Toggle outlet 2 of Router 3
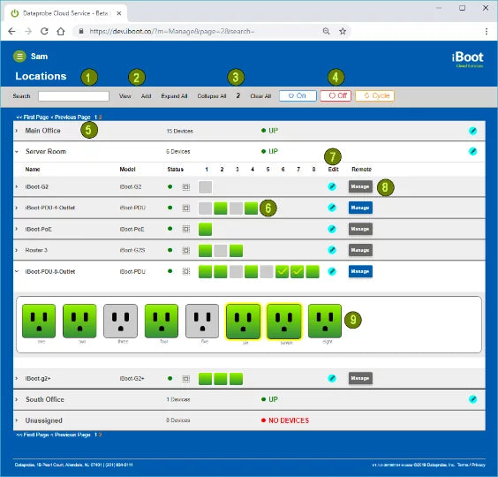 (x=221, y=250)
